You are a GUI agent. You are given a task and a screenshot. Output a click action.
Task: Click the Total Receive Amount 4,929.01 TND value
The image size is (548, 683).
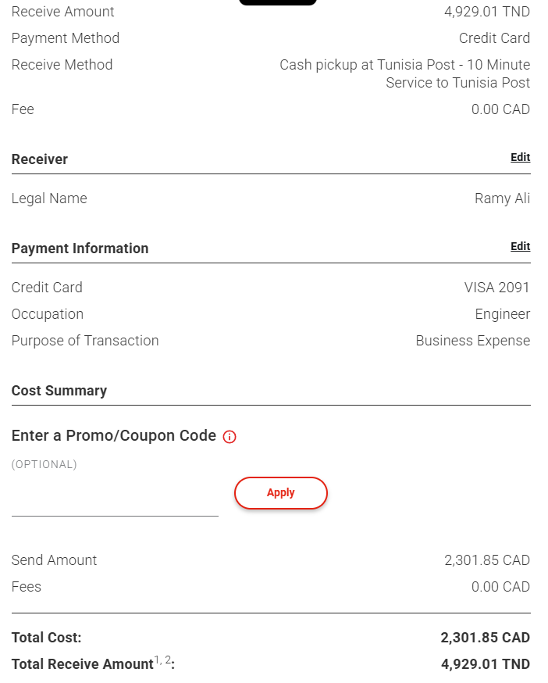(485, 664)
